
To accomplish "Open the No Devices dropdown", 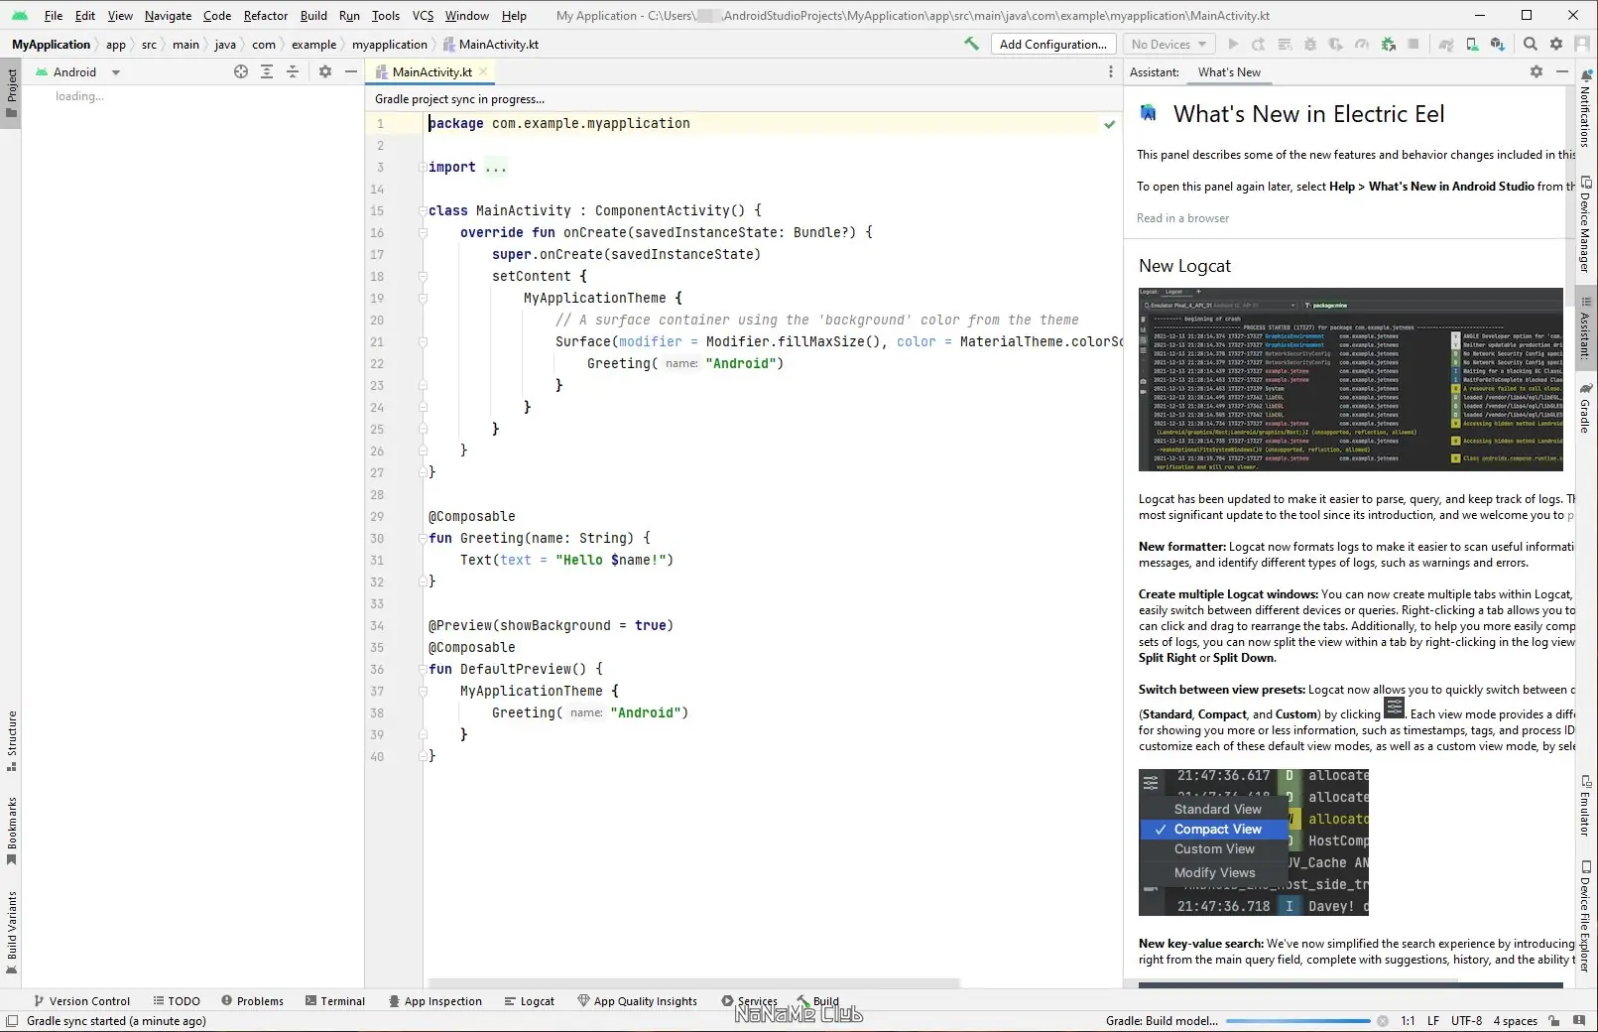I will click(1168, 44).
